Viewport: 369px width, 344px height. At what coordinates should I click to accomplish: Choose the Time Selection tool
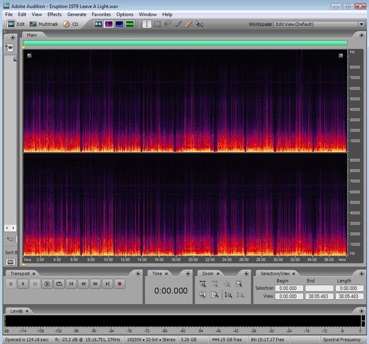pyautogui.click(x=147, y=24)
